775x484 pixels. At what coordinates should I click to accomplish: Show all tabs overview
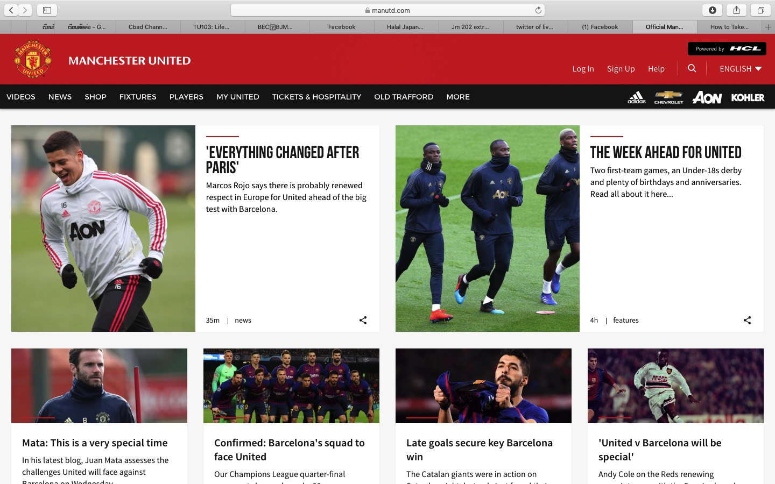760,10
